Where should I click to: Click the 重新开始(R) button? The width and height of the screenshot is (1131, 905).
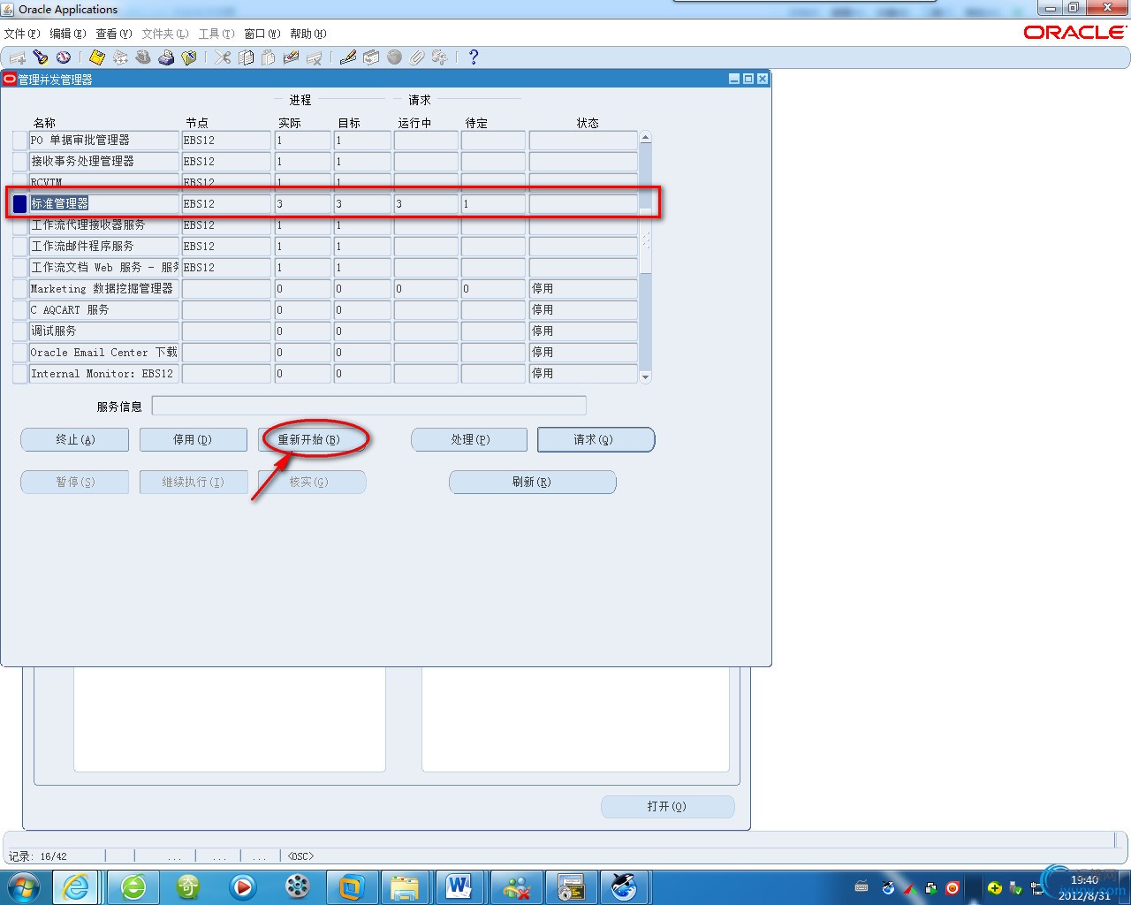coord(311,439)
